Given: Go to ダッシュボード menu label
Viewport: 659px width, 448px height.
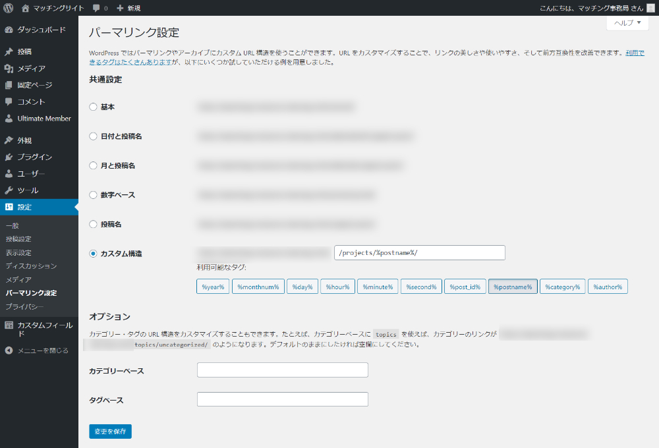Looking at the screenshot, I should coord(42,30).
